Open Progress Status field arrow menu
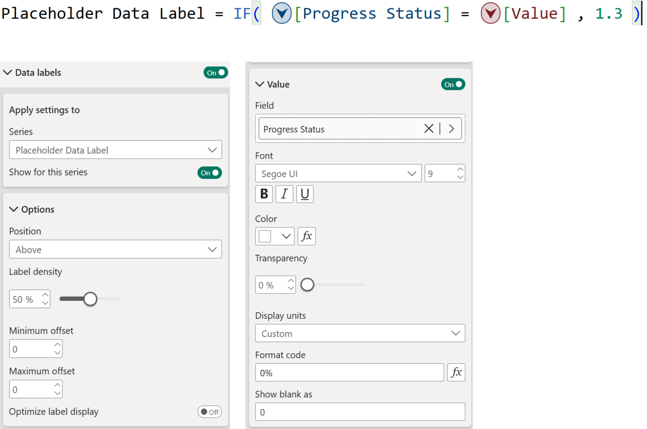 coord(452,128)
